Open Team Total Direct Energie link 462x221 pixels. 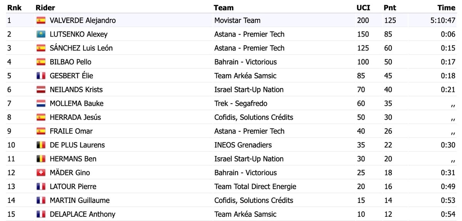pos(255,187)
